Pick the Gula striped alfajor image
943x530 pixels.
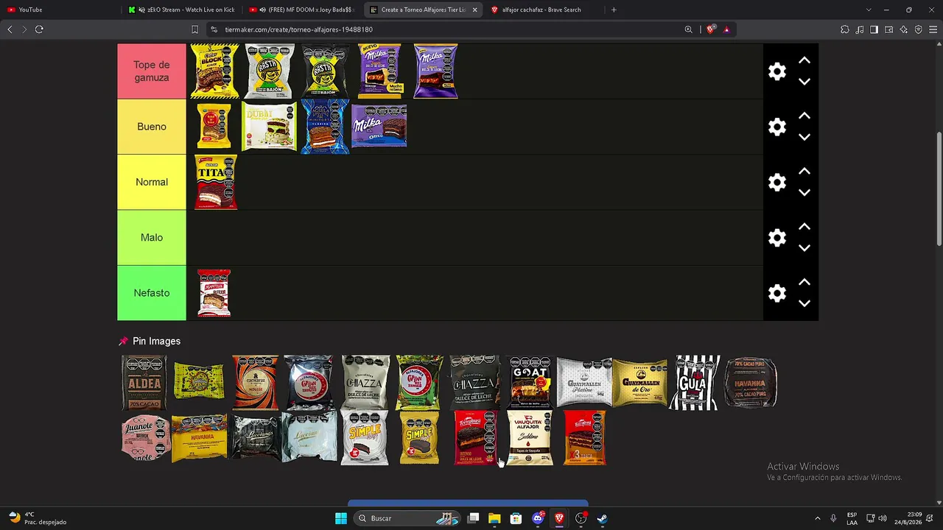695,383
